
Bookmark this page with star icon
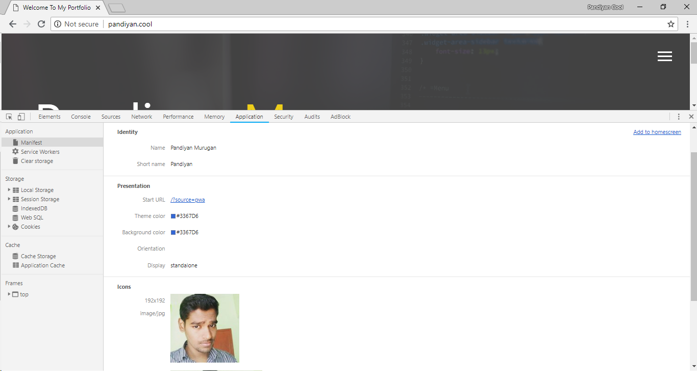(x=671, y=24)
